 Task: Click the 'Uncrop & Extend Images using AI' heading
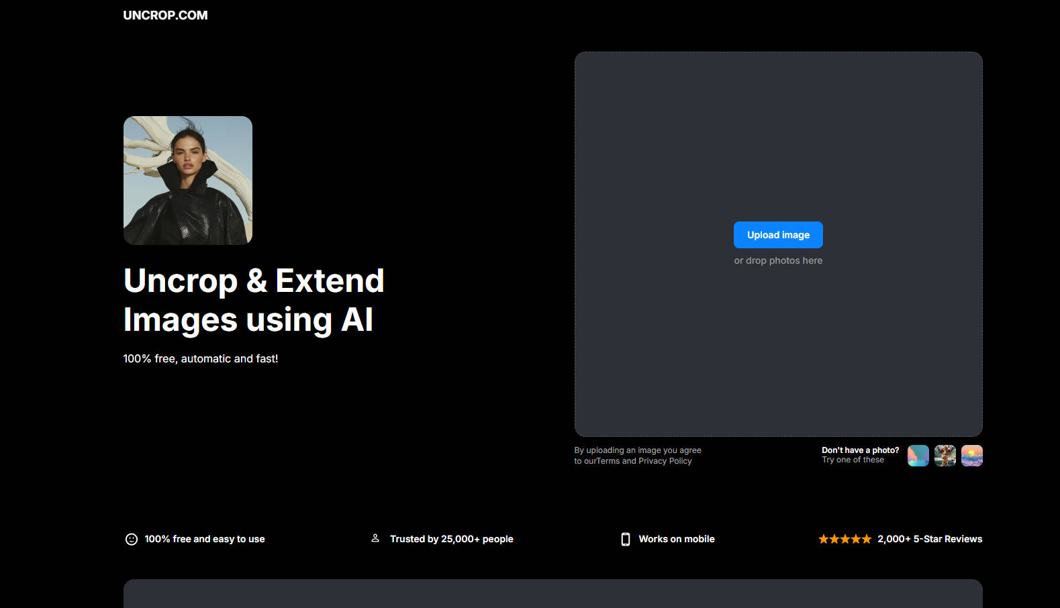click(254, 300)
